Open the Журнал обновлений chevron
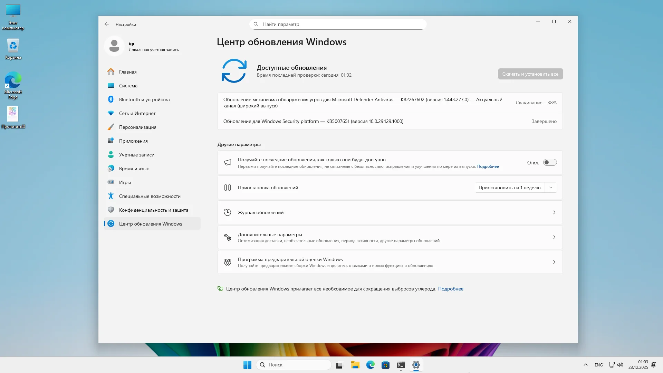The image size is (663, 373). [x=554, y=212]
